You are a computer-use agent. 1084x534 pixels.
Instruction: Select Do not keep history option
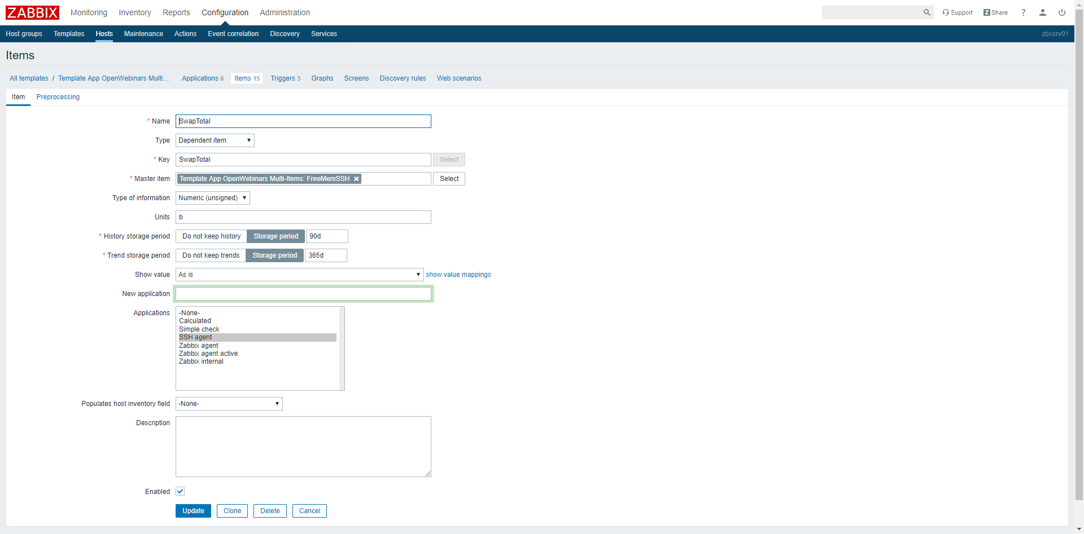click(211, 236)
